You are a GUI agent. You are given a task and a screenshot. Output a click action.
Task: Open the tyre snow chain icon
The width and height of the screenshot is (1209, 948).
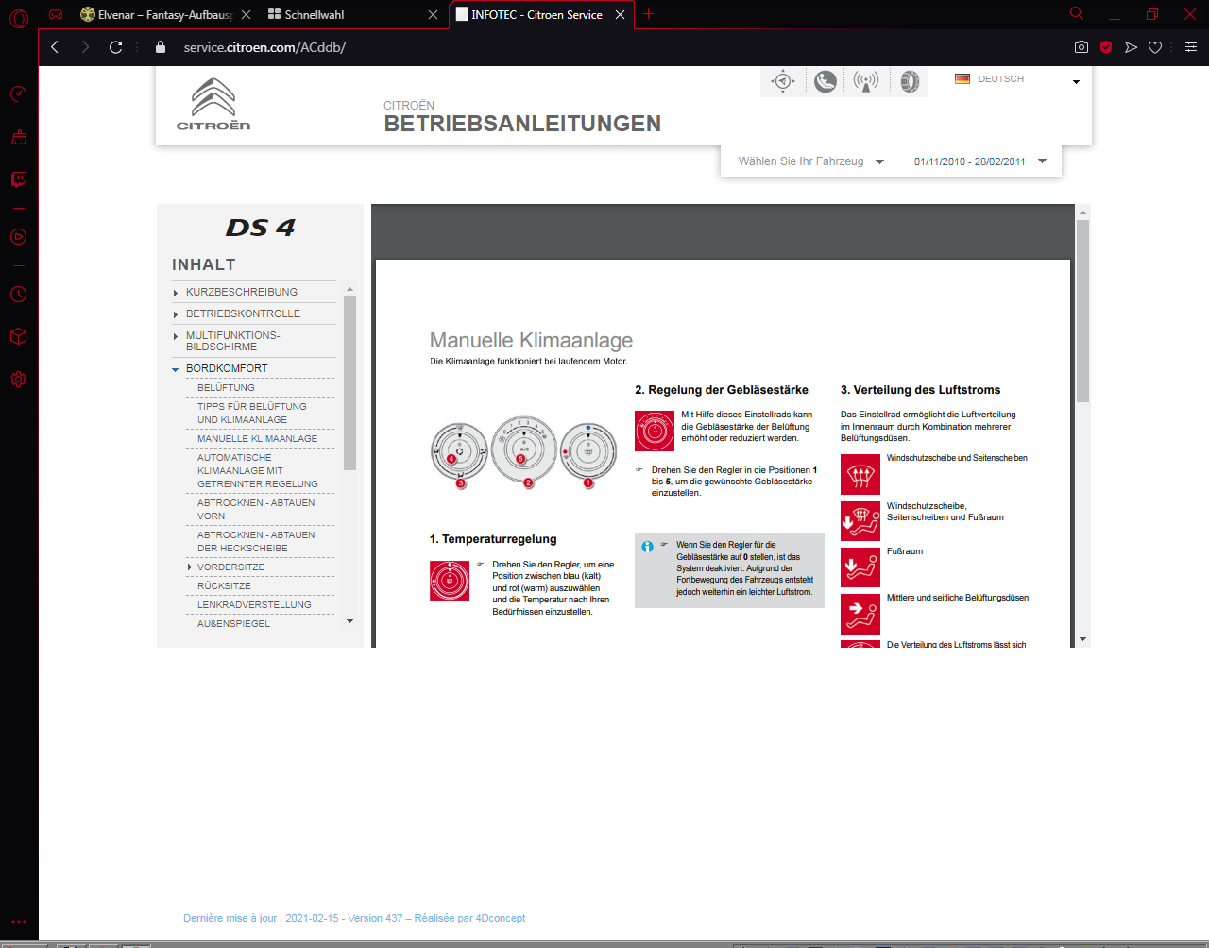pos(909,81)
